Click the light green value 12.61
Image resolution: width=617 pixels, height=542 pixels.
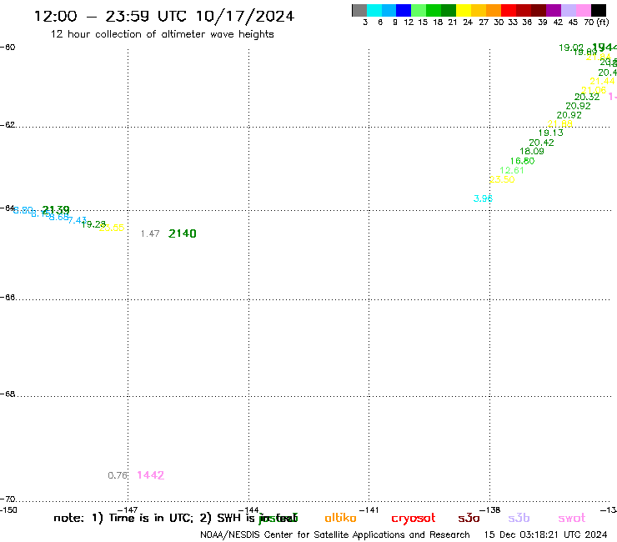pos(512,170)
